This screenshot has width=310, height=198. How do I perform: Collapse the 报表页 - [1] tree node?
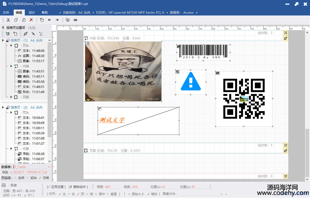click(x=3, y=40)
